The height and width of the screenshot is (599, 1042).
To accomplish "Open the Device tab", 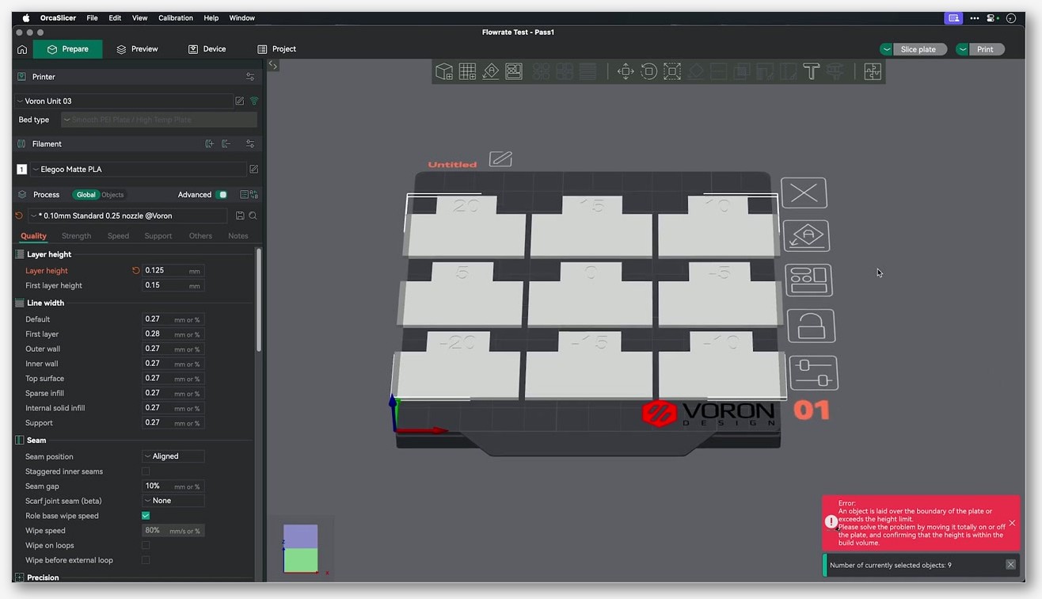I will [x=207, y=49].
